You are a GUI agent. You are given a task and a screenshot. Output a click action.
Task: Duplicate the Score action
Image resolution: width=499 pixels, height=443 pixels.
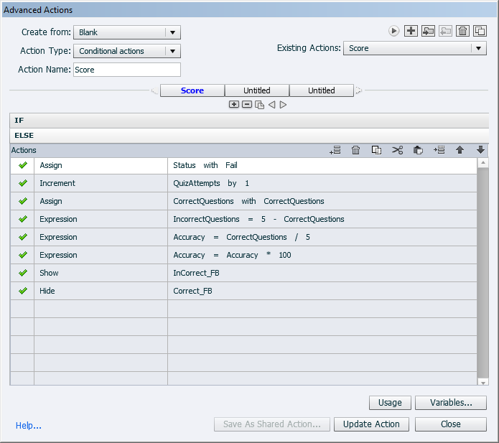click(480, 31)
